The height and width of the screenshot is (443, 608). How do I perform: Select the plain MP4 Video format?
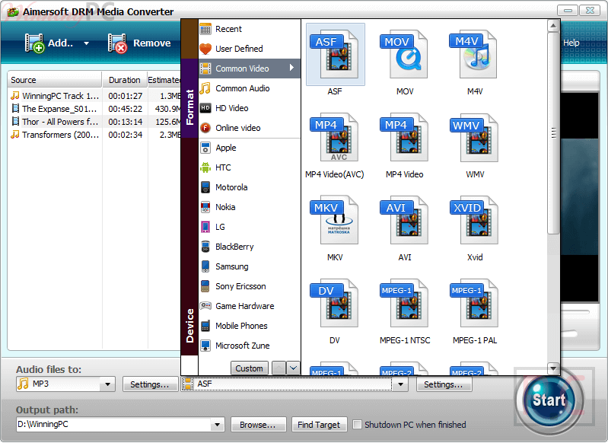[404, 138]
